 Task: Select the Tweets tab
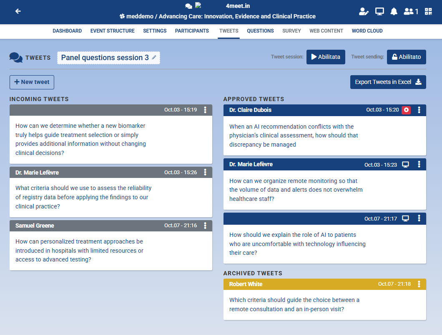click(229, 31)
